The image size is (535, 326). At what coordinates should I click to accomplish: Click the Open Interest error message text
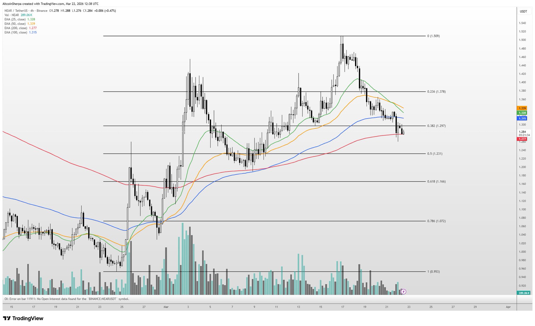coord(67,299)
